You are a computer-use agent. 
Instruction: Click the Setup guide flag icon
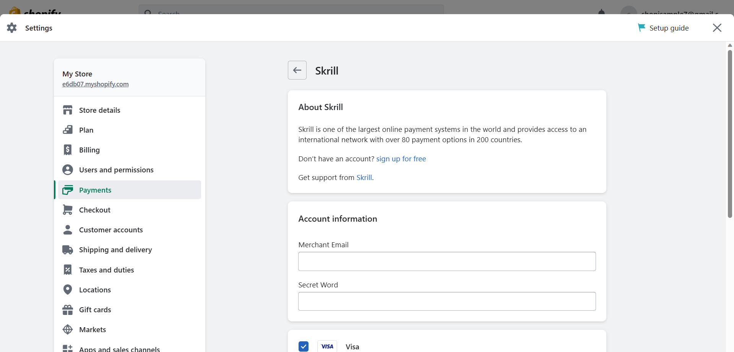(641, 28)
